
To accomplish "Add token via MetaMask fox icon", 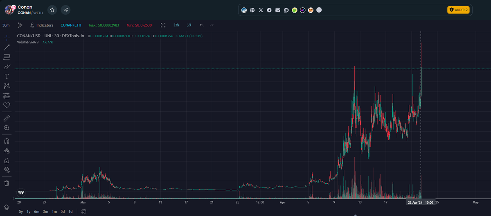I will (x=311, y=10).
